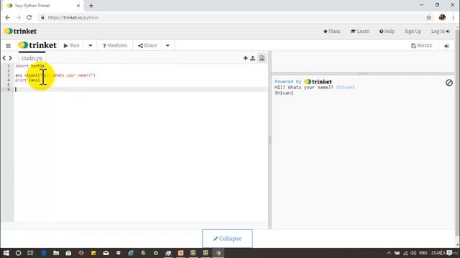Viewport: 460px width, 258px height.
Task: Show hidden system tray icons
Action: point(389,253)
